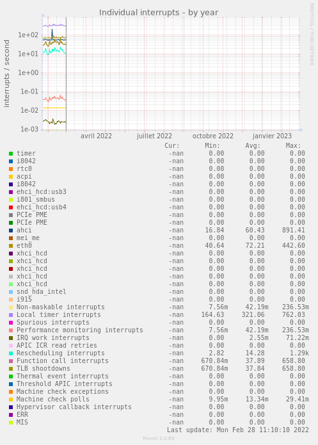Click the ahci max value 891.41
This screenshot has width=318, height=445.
(x=293, y=230)
